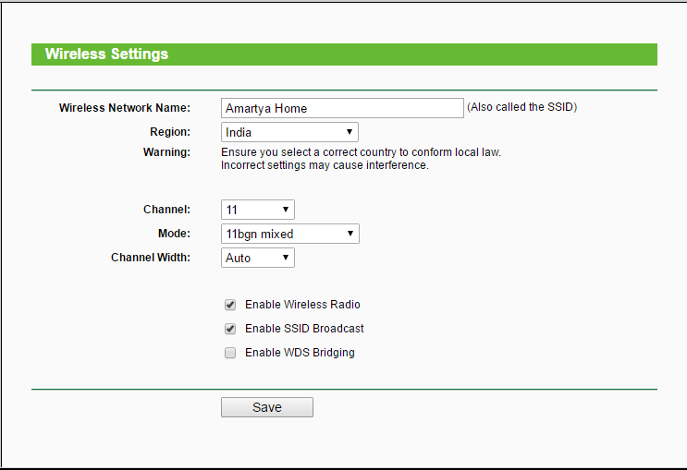Viewport: 687px width, 470px height.
Task: Click the '(Also called the SSID)' note
Action: [521, 107]
